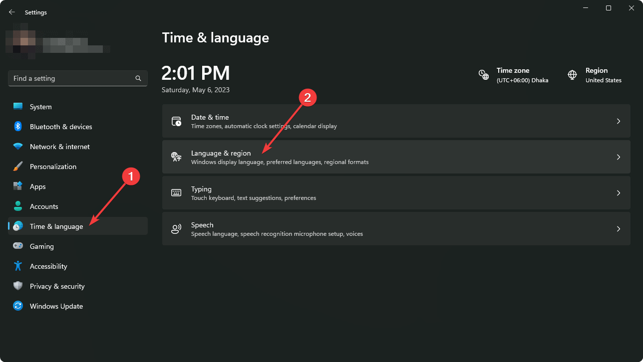
Task: Go to Network & internet settings
Action: (x=78, y=147)
